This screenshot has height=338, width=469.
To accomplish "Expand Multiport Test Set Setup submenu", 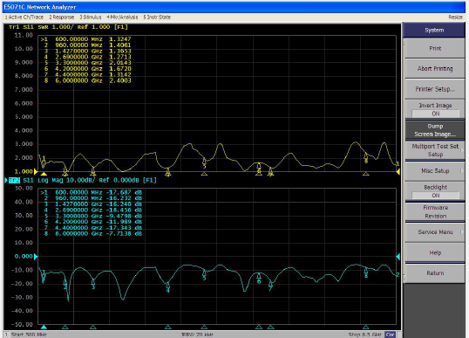I will (x=435, y=150).
